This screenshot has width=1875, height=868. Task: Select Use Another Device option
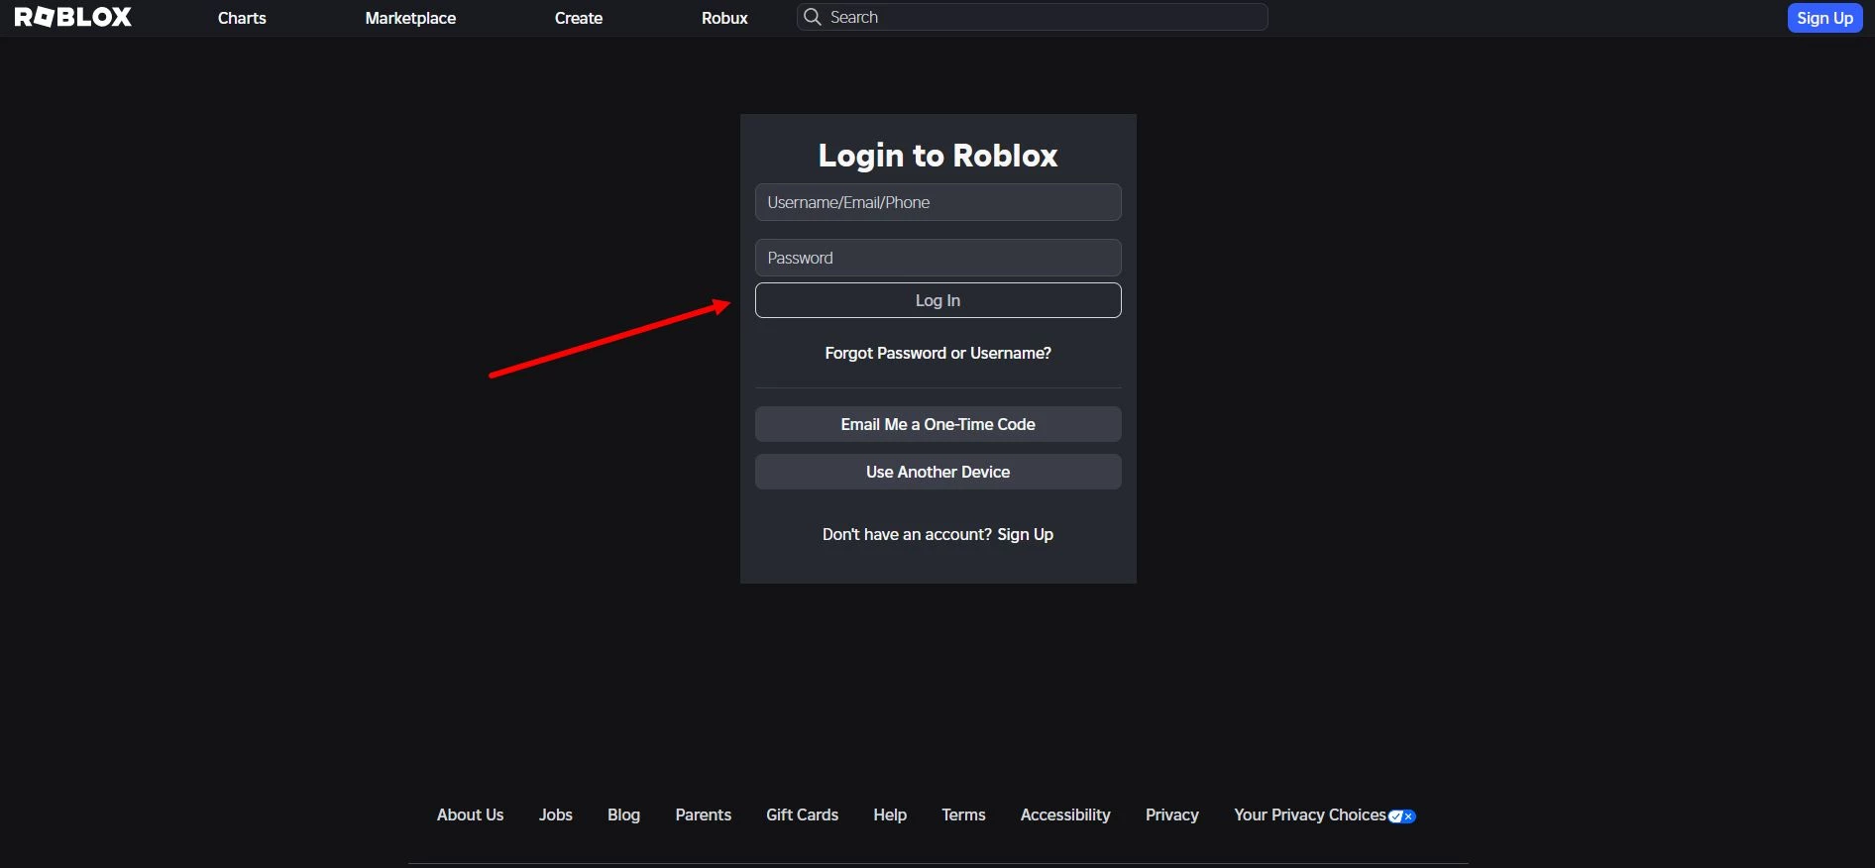pos(937,472)
